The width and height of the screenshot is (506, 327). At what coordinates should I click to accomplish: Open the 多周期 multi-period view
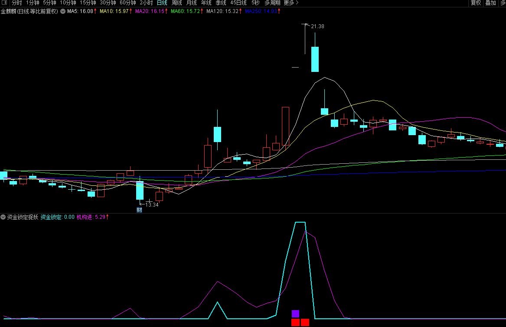click(x=272, y=3)
